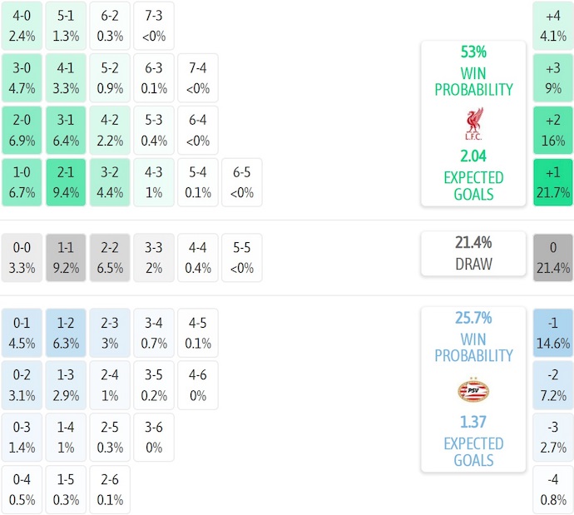The image size is (574, 515).
Task: Click the -4 goal margin box
Action: [553, 490]
